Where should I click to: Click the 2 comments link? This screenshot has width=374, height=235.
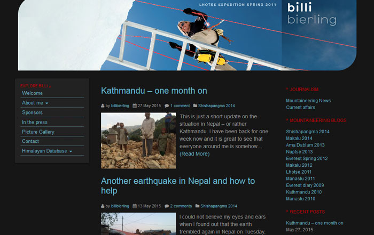(x=181, y=206)
